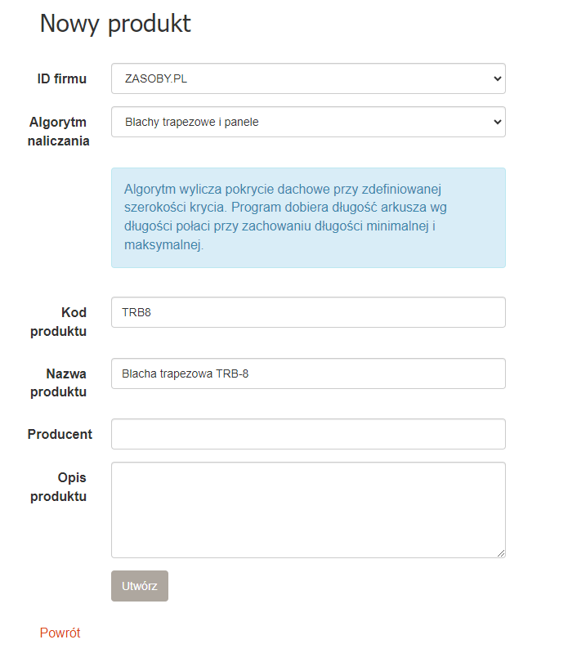
Task: Follow the Powrót link
Action: pos(60,633)
